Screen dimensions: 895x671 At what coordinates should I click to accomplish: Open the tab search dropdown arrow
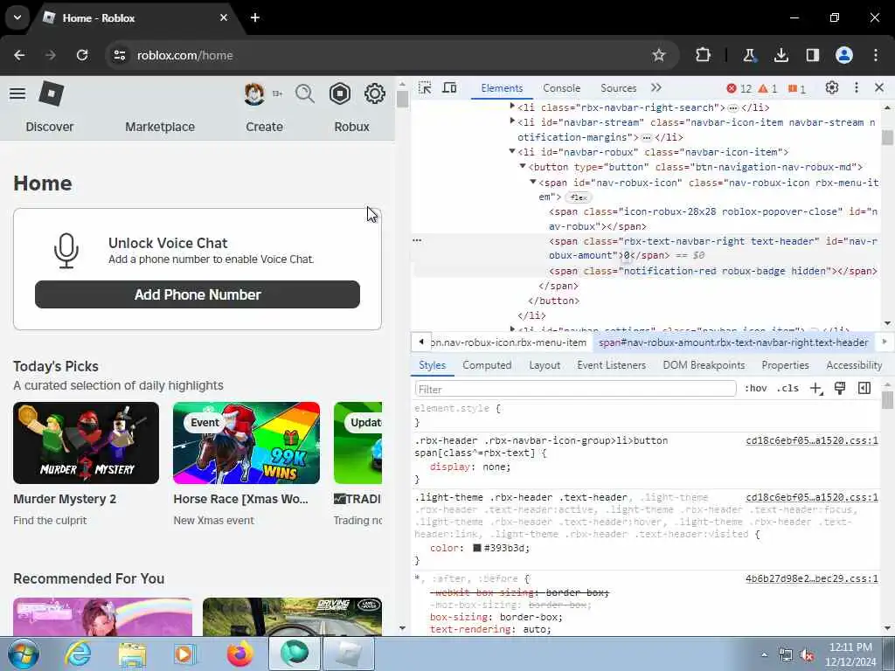click(x=17, y=17)
